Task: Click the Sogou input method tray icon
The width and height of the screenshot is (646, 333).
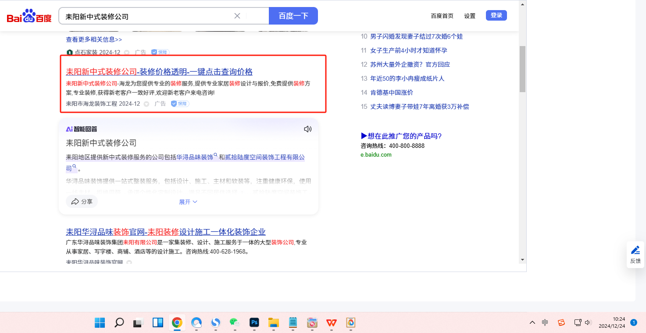Action: point(561,322)
